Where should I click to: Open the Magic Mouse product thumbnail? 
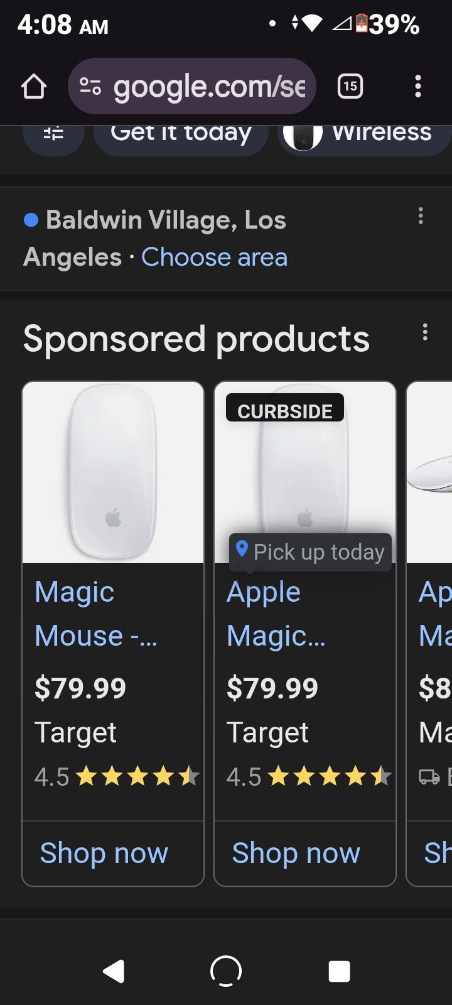click(x=113, y=471)
